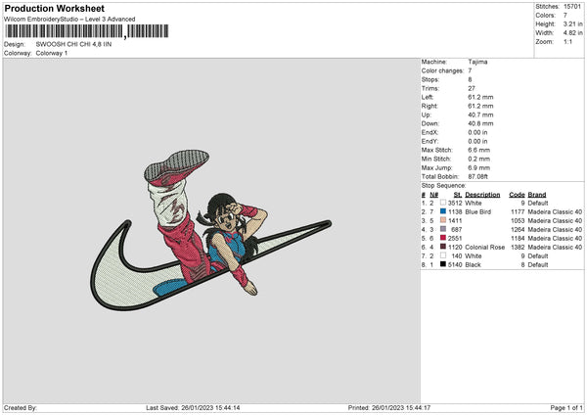Select the Stitches value 15701
Screen dimensions: 587x415
[572, 7]
